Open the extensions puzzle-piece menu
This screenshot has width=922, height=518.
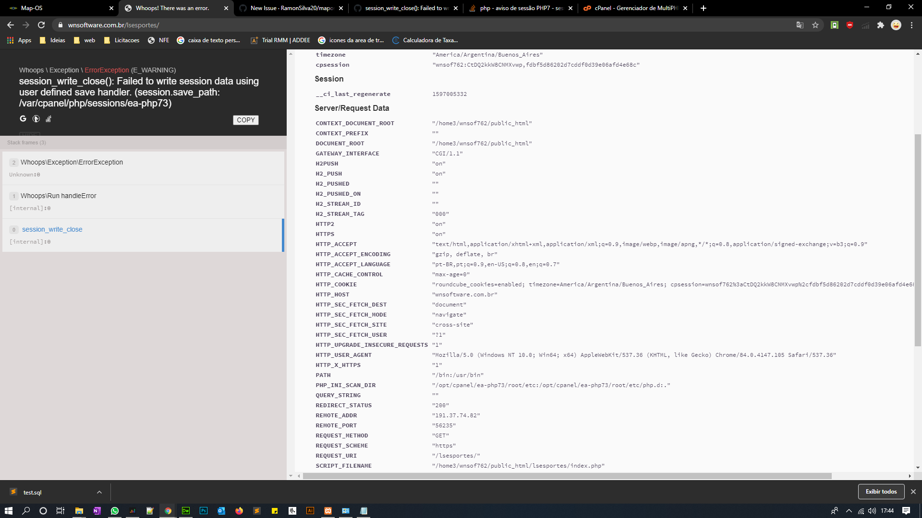881,25
